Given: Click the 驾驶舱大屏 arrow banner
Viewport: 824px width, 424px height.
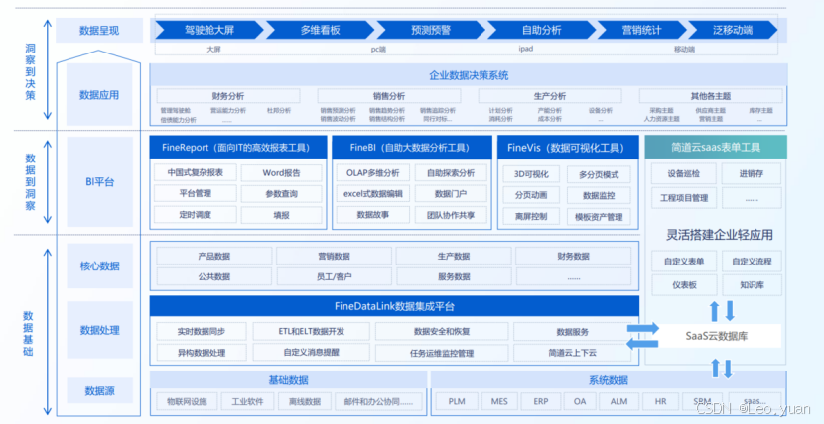Looking at the screenshot, I should click(x=208, y=30).
